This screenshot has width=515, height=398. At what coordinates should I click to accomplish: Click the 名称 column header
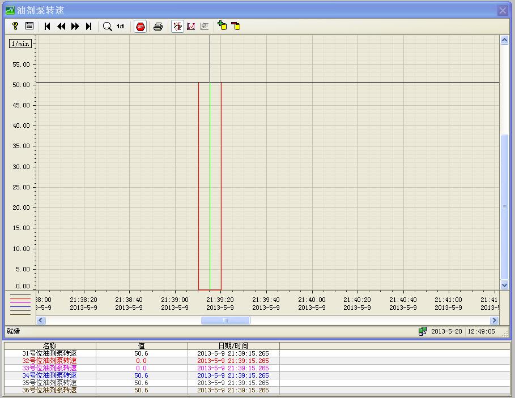(x=50, y=345)
